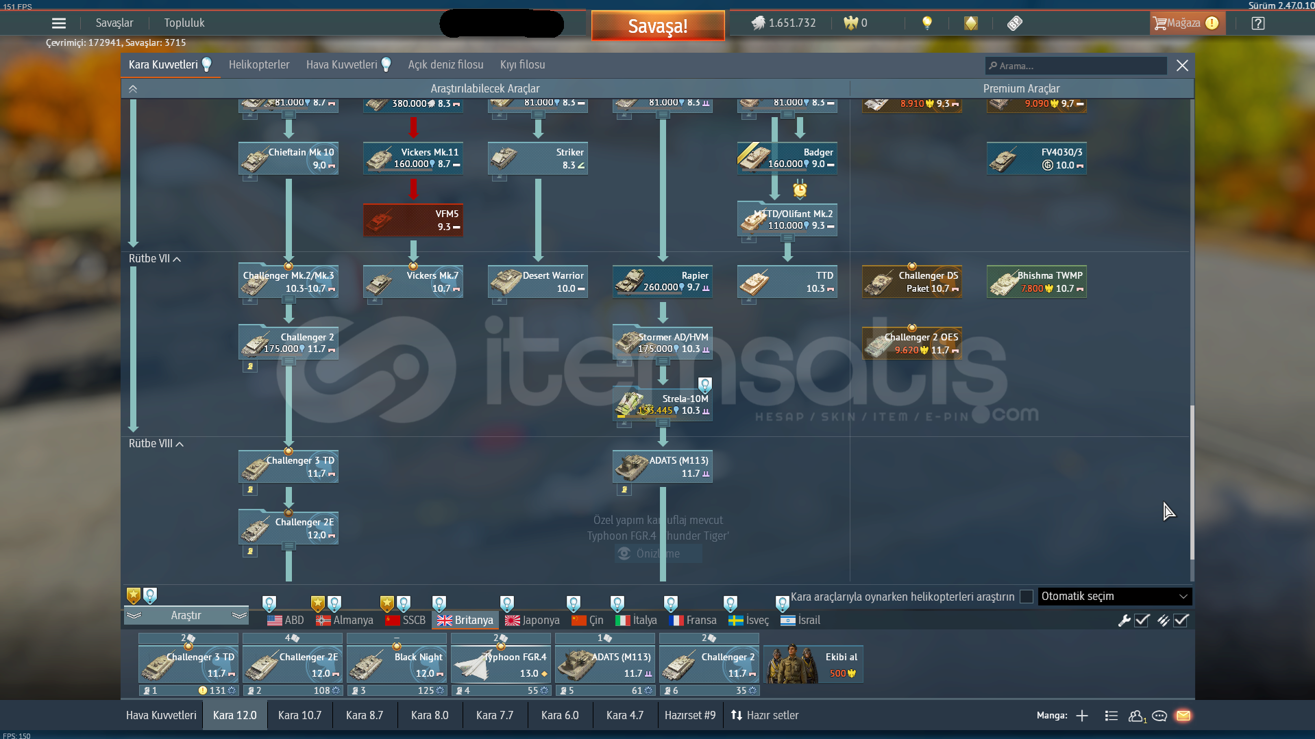The height and width of the screenshot is (739, 1315).
Task: Open the Mağaza shop button
Action: [x=1186, y=23]
